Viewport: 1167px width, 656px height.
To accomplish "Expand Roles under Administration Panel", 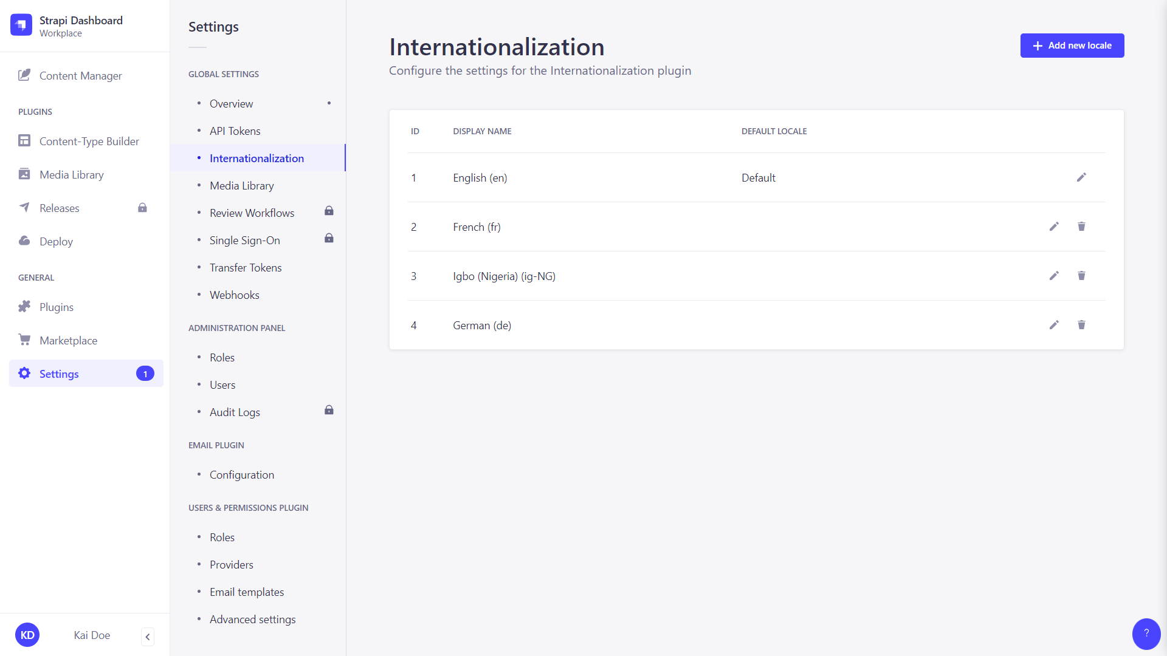I will [222, 357].
